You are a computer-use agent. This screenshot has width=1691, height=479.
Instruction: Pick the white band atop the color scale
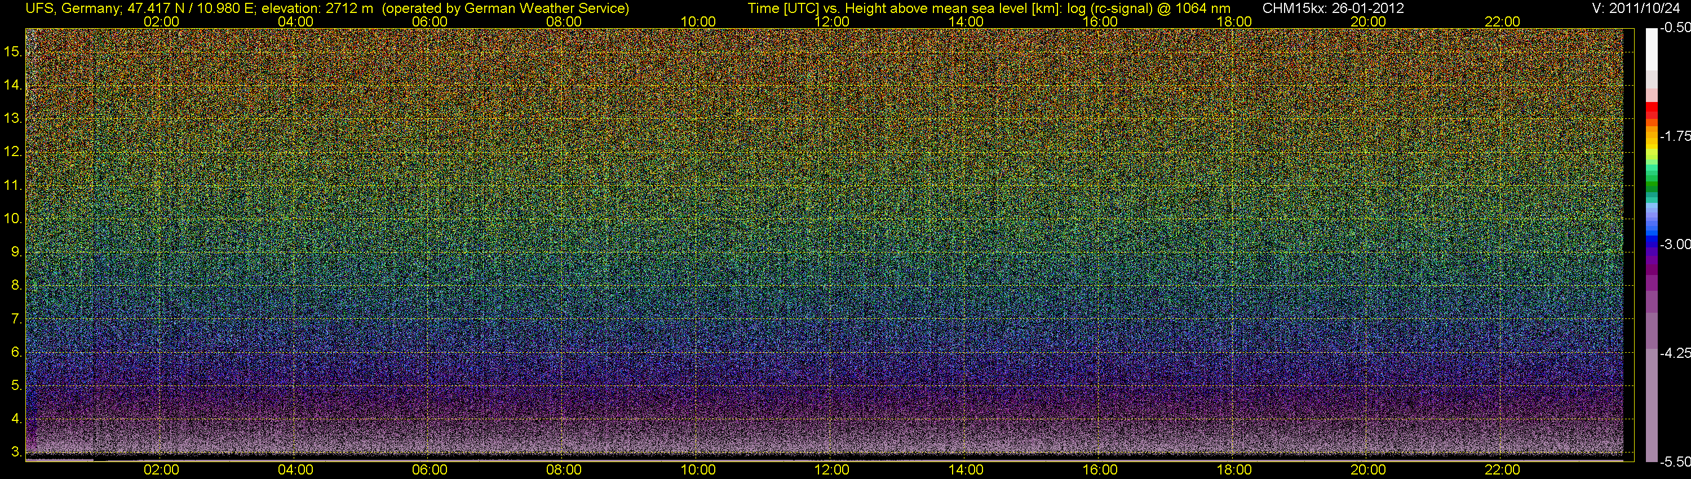coord(1651,49)
